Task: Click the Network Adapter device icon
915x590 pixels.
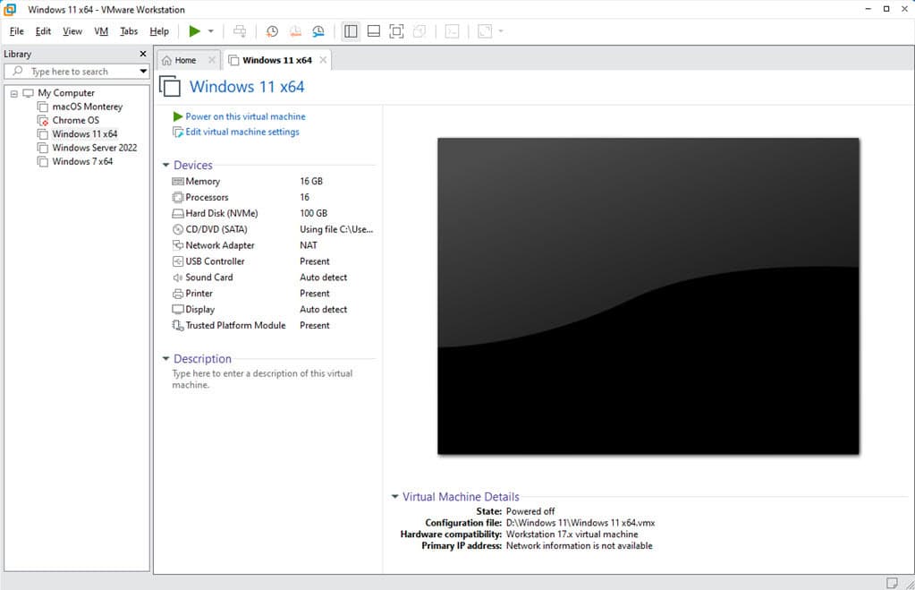Action: pos(178,245)
